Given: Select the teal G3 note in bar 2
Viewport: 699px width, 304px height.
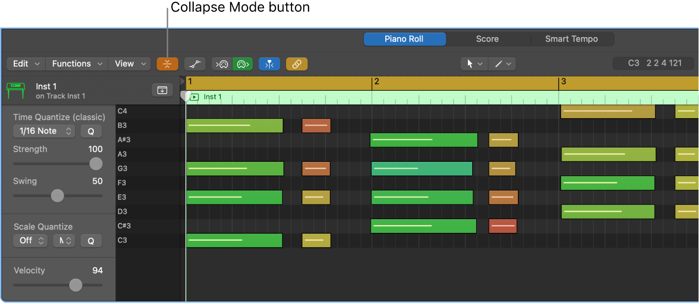Looking at the screenshot, I should click(422, 169).
